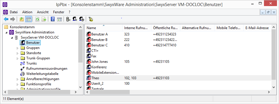This screenshot has height=104, width=279.
Task: Open the Aktion menu
Action: click(27, 12)
